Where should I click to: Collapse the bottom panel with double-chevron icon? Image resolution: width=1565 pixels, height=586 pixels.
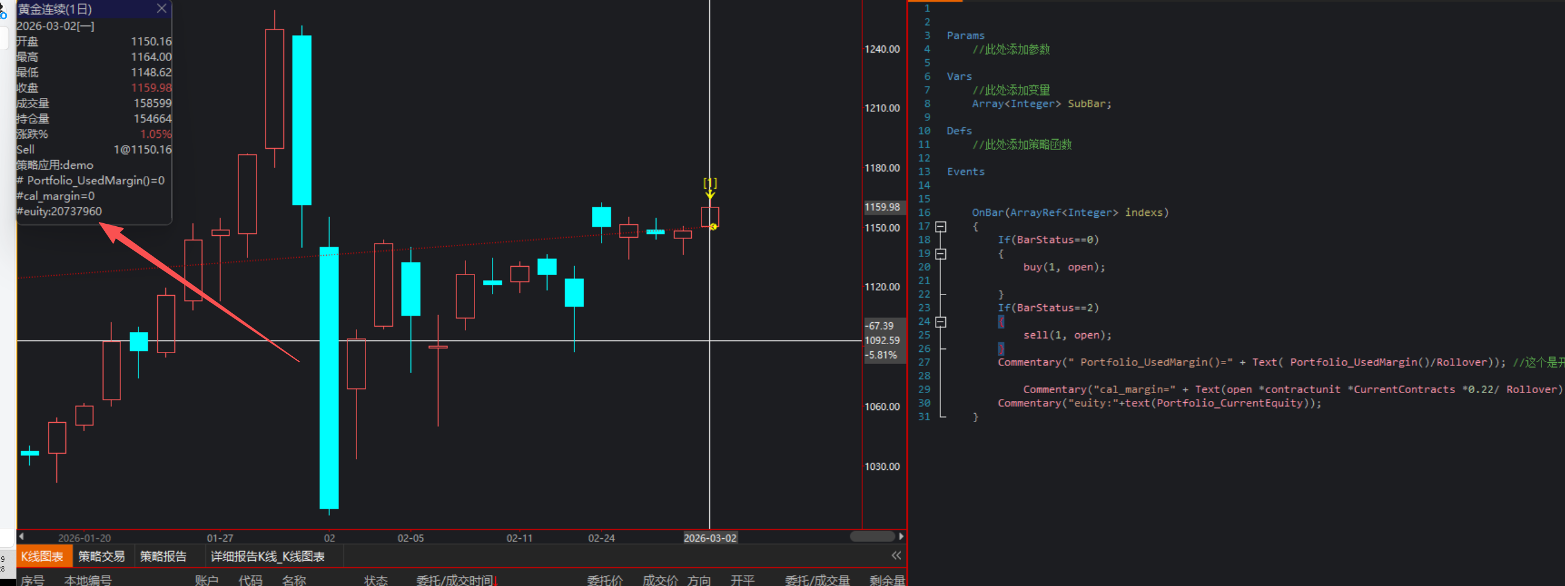[x=896, y=556]
